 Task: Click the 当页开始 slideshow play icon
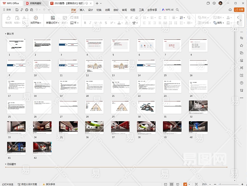point(36,18)
